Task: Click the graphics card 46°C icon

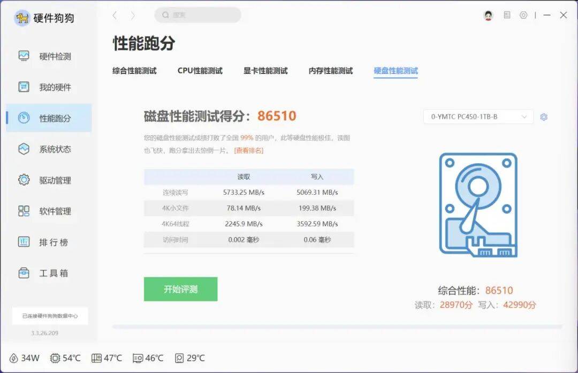Action: tap(138, 358)
